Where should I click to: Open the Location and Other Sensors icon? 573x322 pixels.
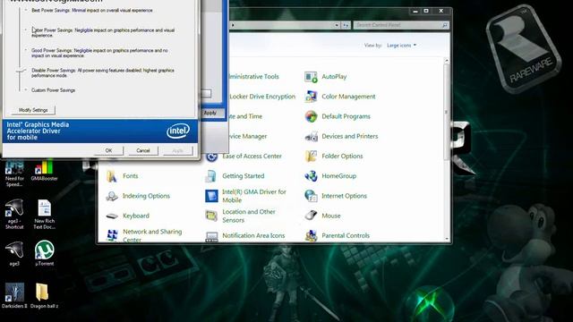point(211,216)
